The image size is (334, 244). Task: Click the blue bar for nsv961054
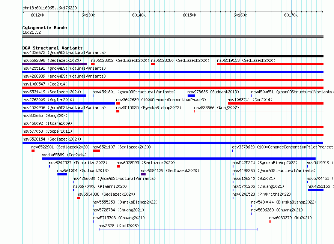[62, 174]
